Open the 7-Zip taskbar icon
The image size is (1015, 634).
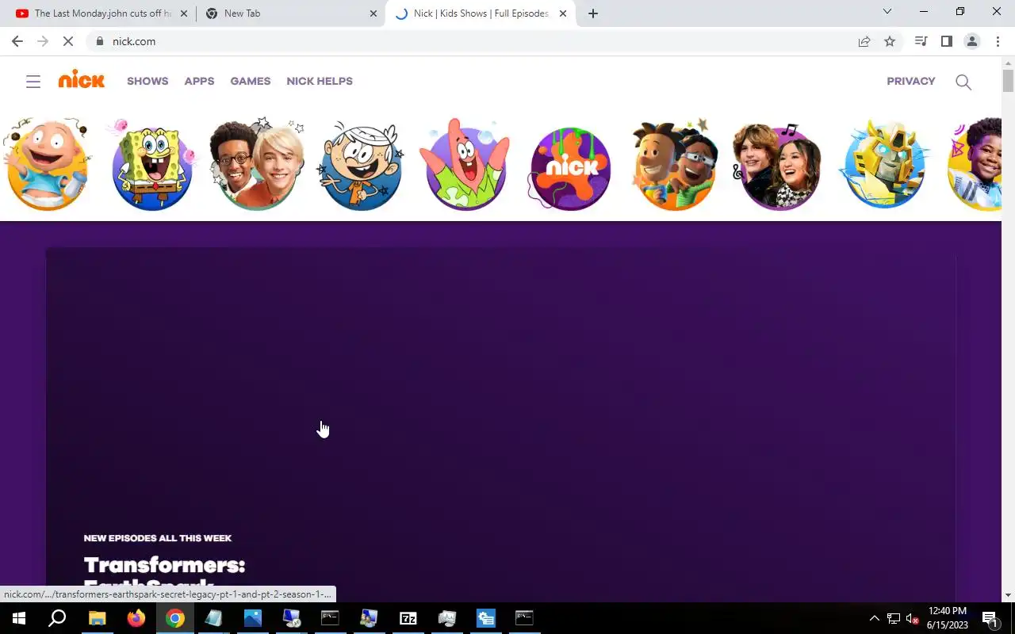point(408,618)
